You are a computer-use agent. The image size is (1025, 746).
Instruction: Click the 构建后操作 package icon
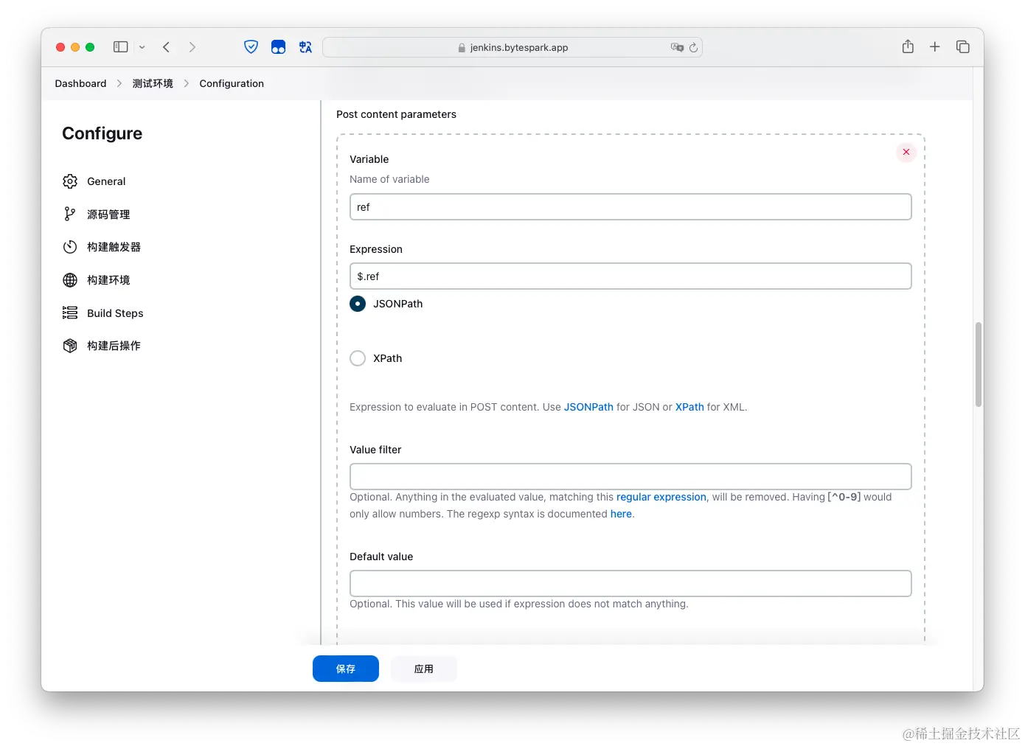[70, 346]
